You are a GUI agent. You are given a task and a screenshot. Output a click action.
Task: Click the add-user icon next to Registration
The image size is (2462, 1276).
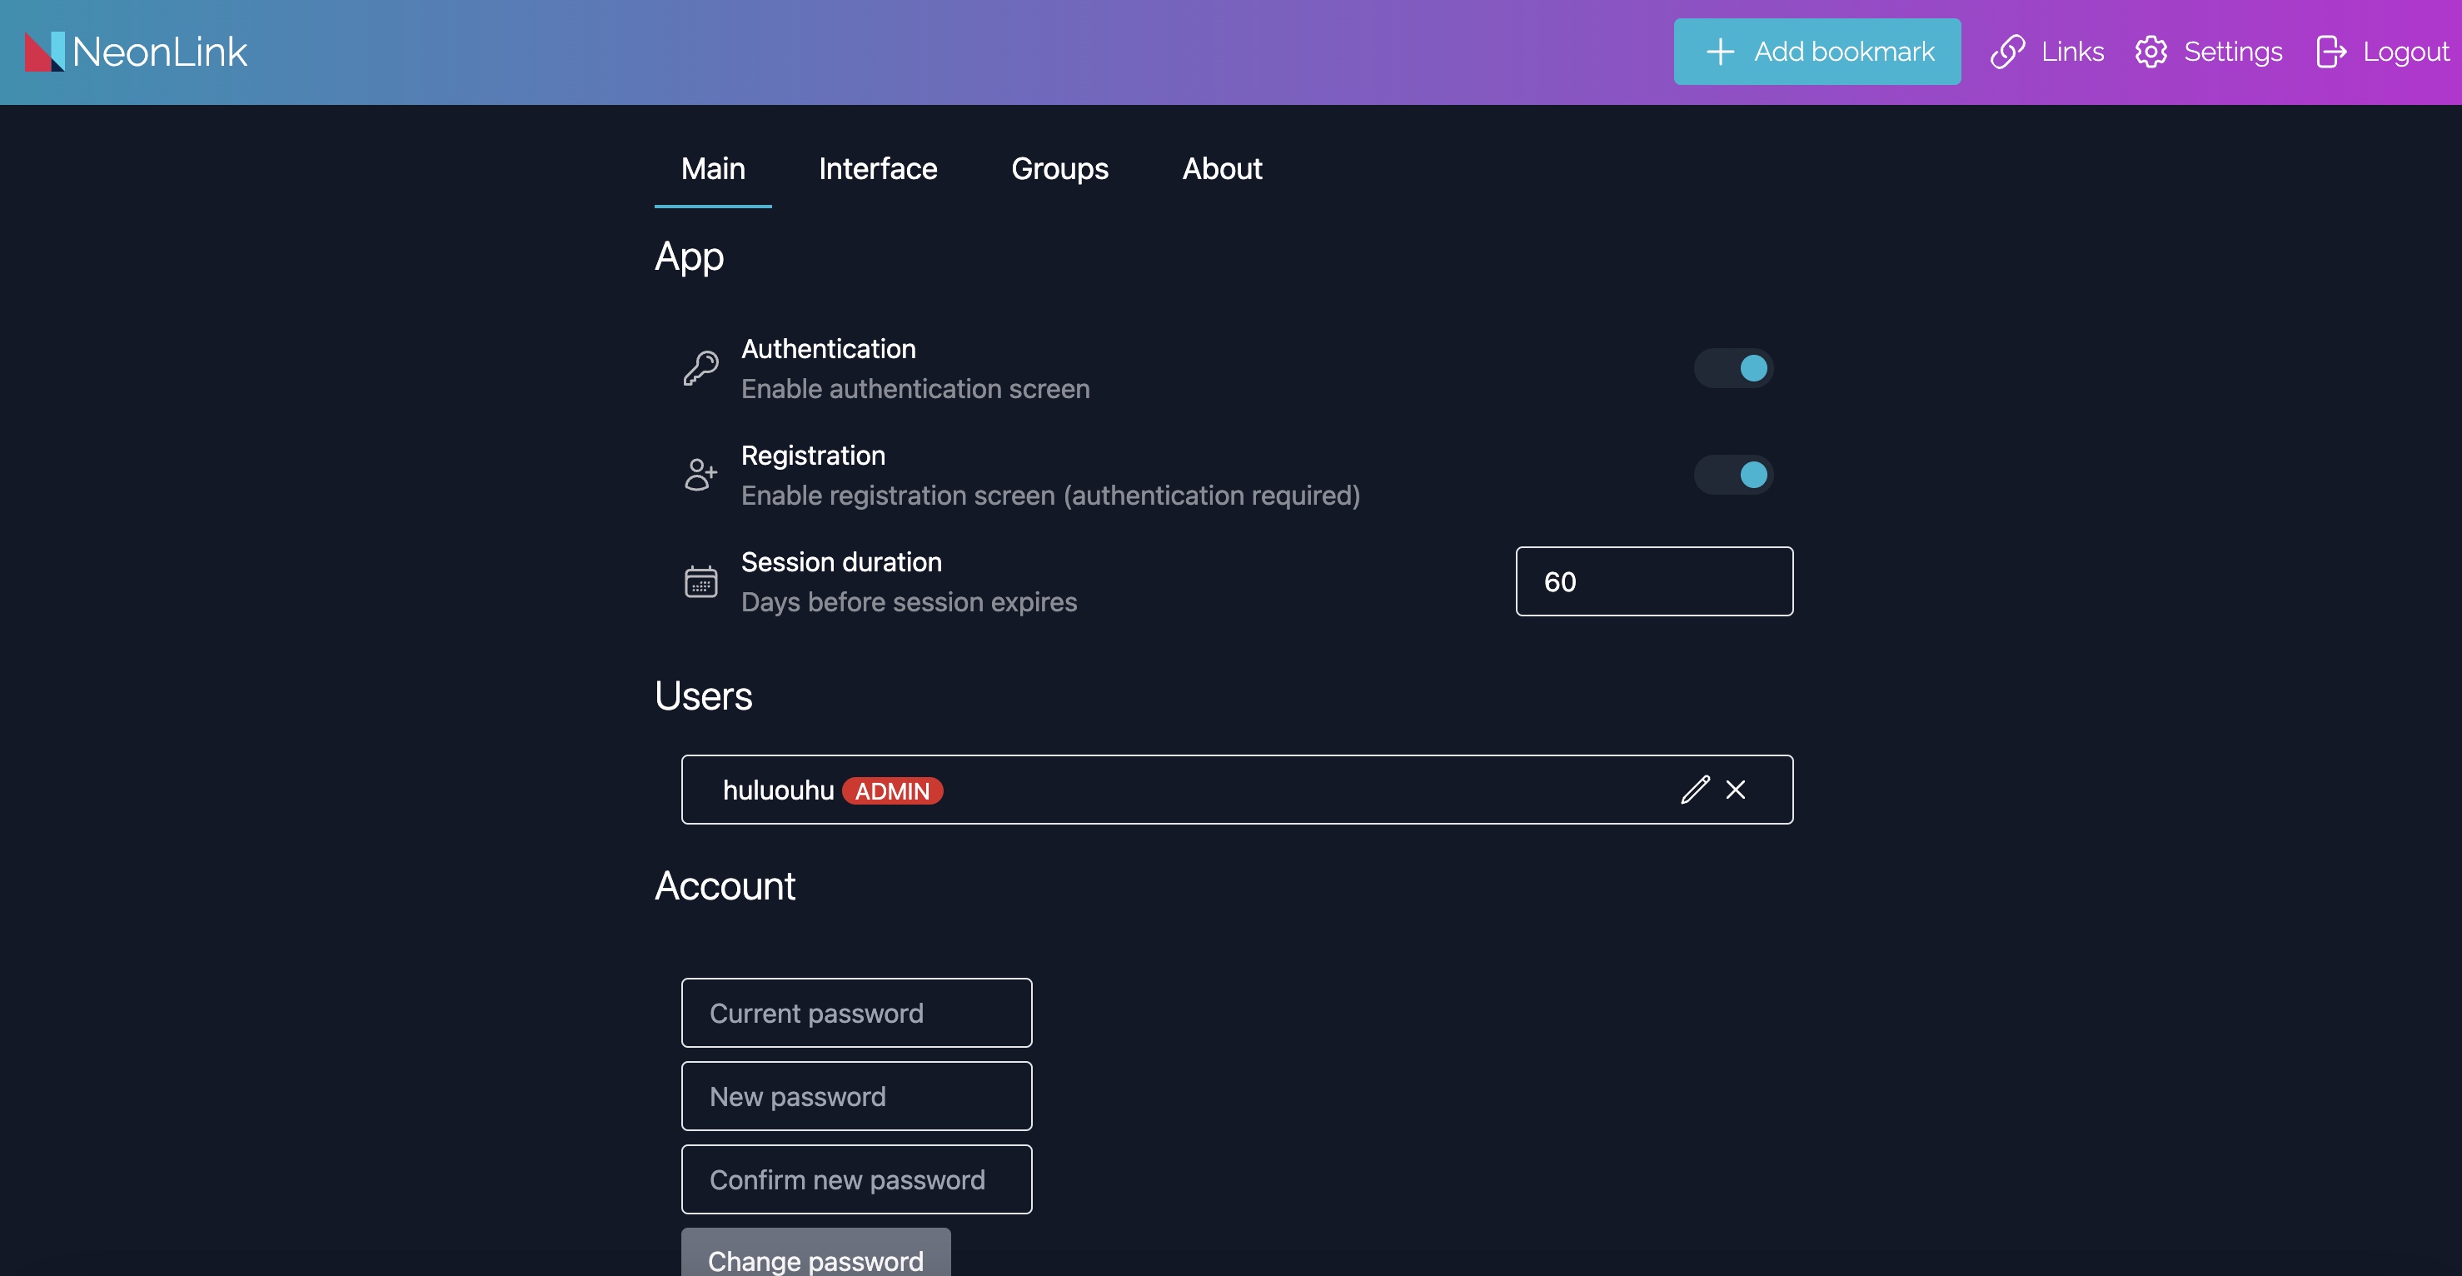(x=700, y=474)
